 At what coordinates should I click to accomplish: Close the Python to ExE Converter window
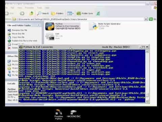coord(147,47)
